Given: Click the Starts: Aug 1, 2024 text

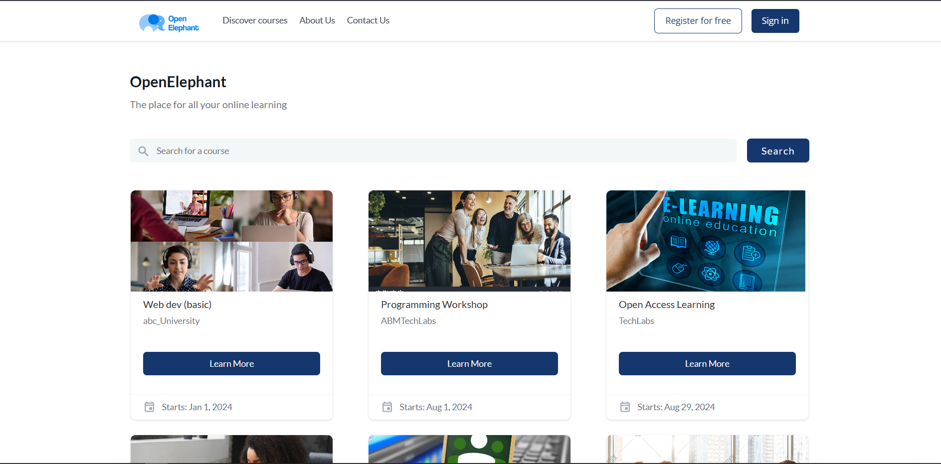Looking at the screenshot, I should 436,407.
